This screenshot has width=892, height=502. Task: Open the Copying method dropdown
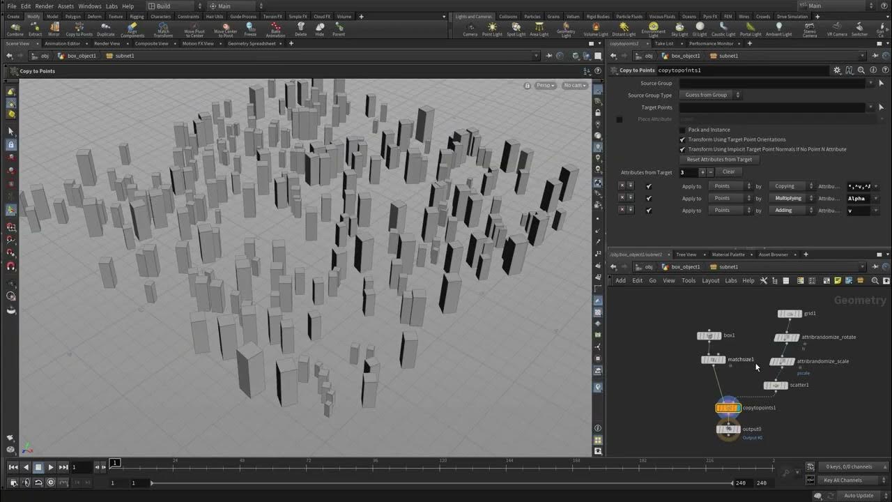[791, 186]
